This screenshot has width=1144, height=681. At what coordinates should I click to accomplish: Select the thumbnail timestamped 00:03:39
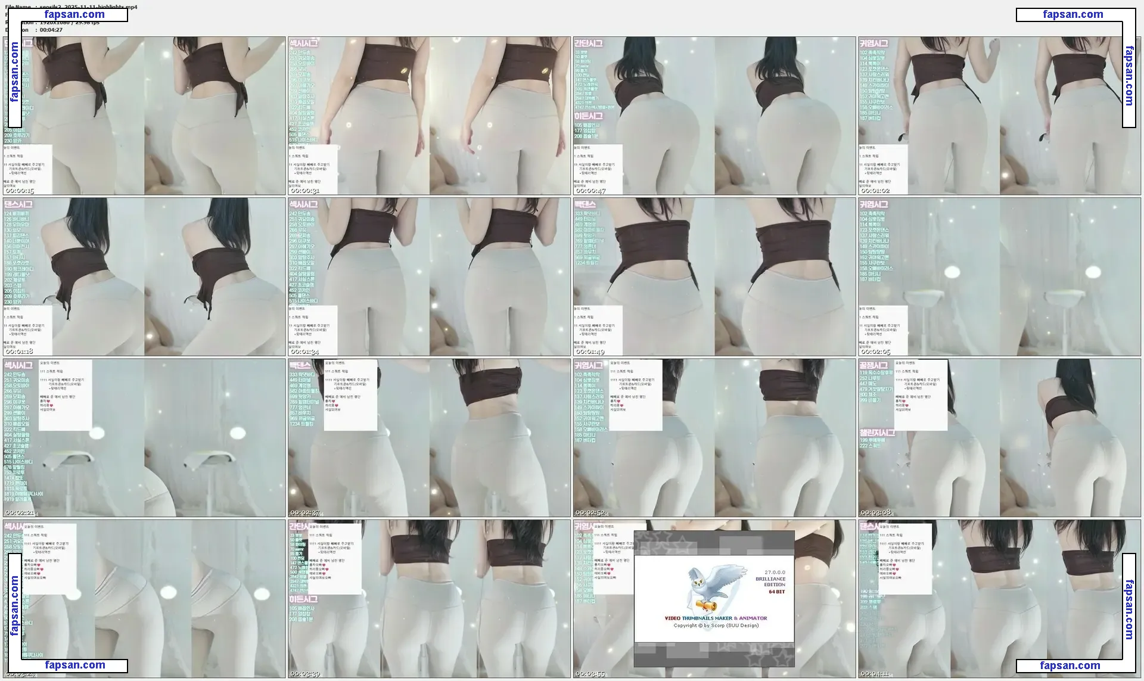pyautogui.click(x=429, y=598)
